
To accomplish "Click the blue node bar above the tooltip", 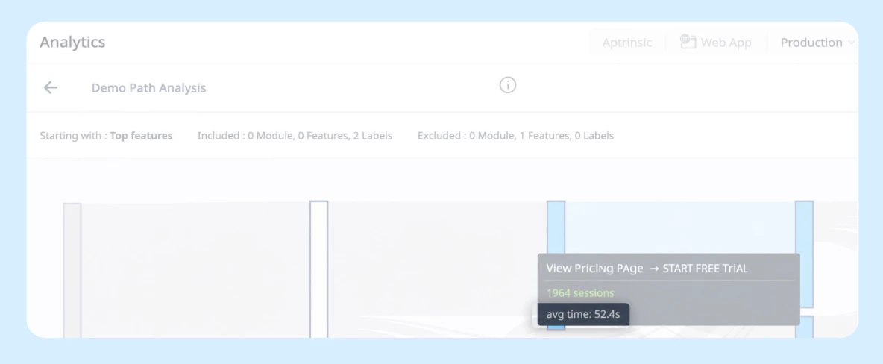I will click(x=556, y=227).
